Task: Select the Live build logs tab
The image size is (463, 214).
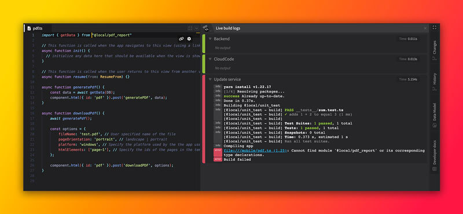Action: point(228,28)
